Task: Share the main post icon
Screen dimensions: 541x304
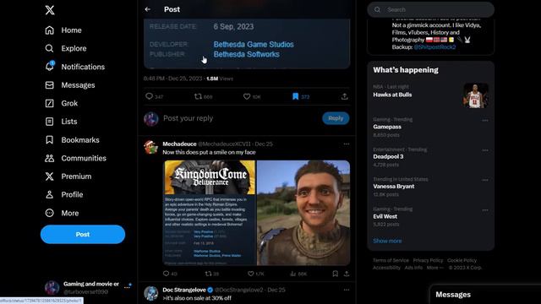Action: [x=344, y=96]
